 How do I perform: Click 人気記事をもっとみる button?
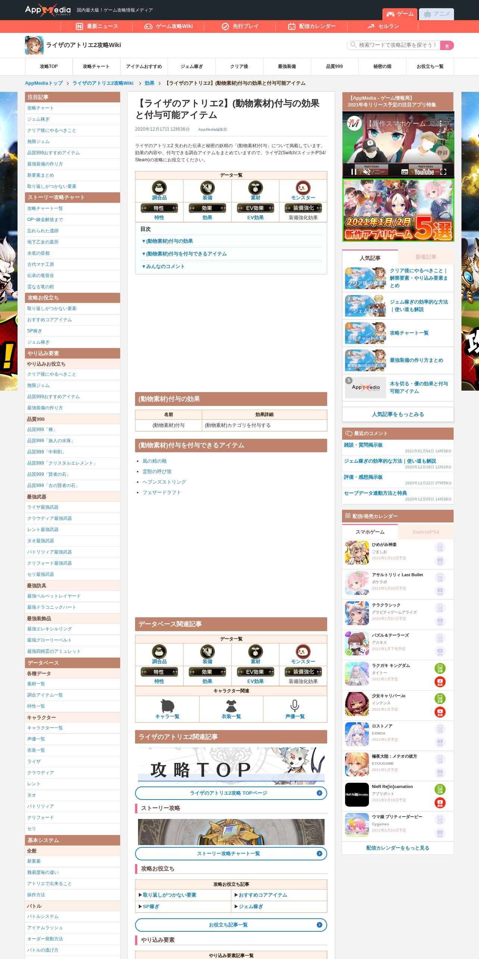[x=398, y=414]
